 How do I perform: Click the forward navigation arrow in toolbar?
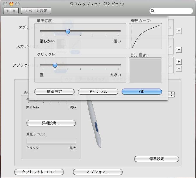[x=15, y=11]
